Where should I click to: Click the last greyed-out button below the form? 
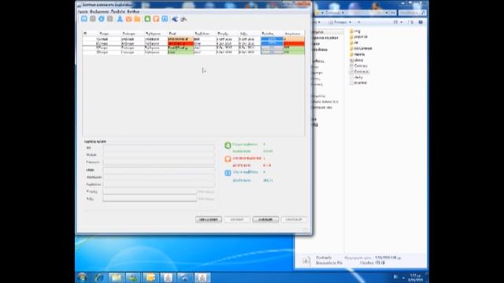point(294,219)
